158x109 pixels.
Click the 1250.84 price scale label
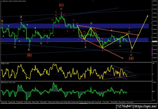coord(155,5)
